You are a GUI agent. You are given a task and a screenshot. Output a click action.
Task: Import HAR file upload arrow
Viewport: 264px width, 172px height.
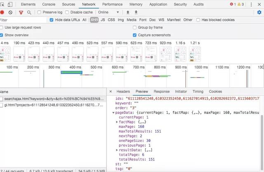[x=128, y=12]
